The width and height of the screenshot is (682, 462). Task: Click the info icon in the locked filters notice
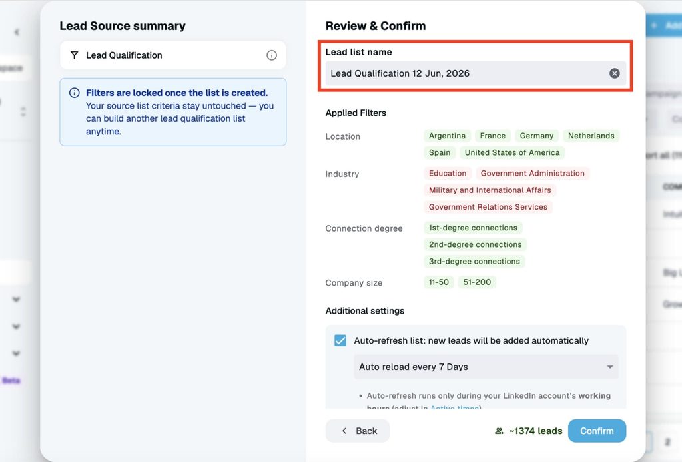(75, 93)
